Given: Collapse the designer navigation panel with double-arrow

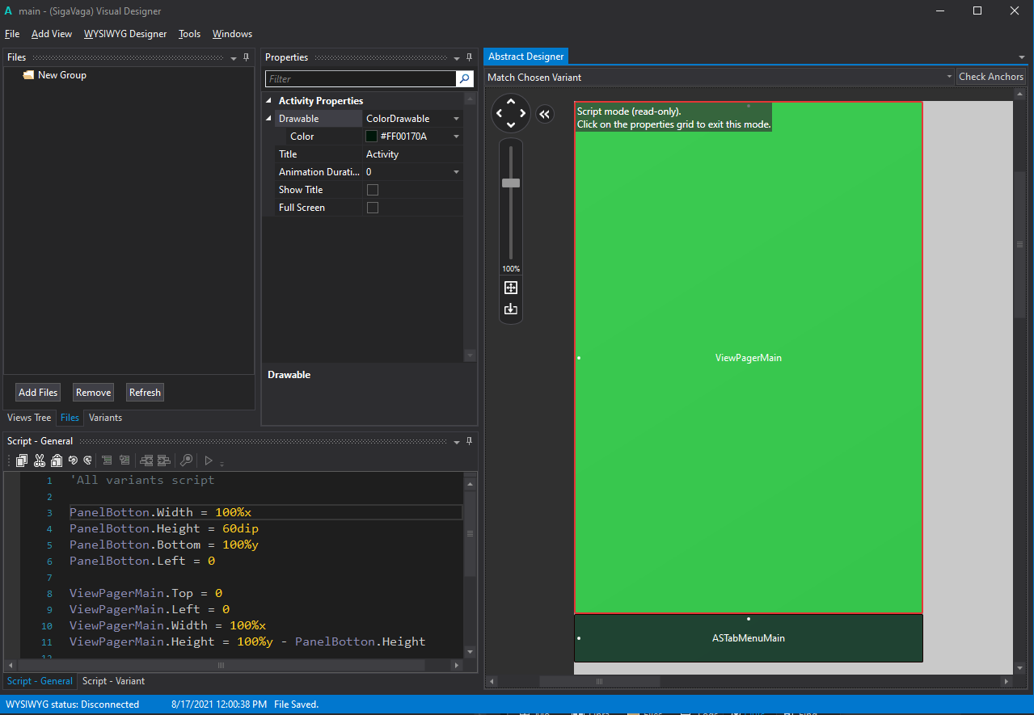Looking at the screenshot, I should pyautogui.click(x=544, y=115).
